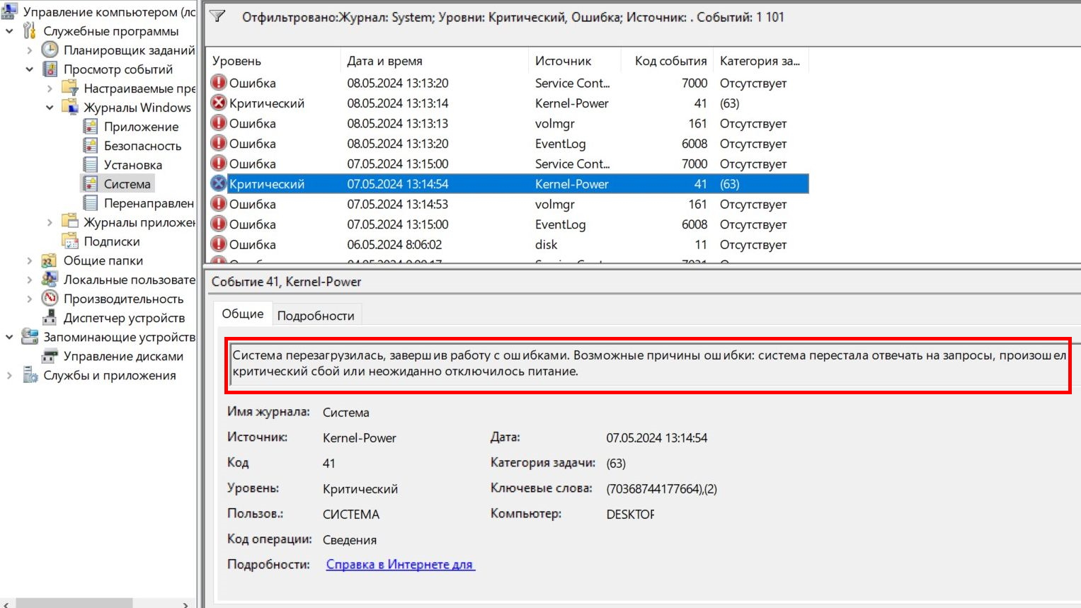Open Справка в Интернете link
The width and height of the screenshot is (1081, 608).
pyautogui.click(x=400, y=564)
